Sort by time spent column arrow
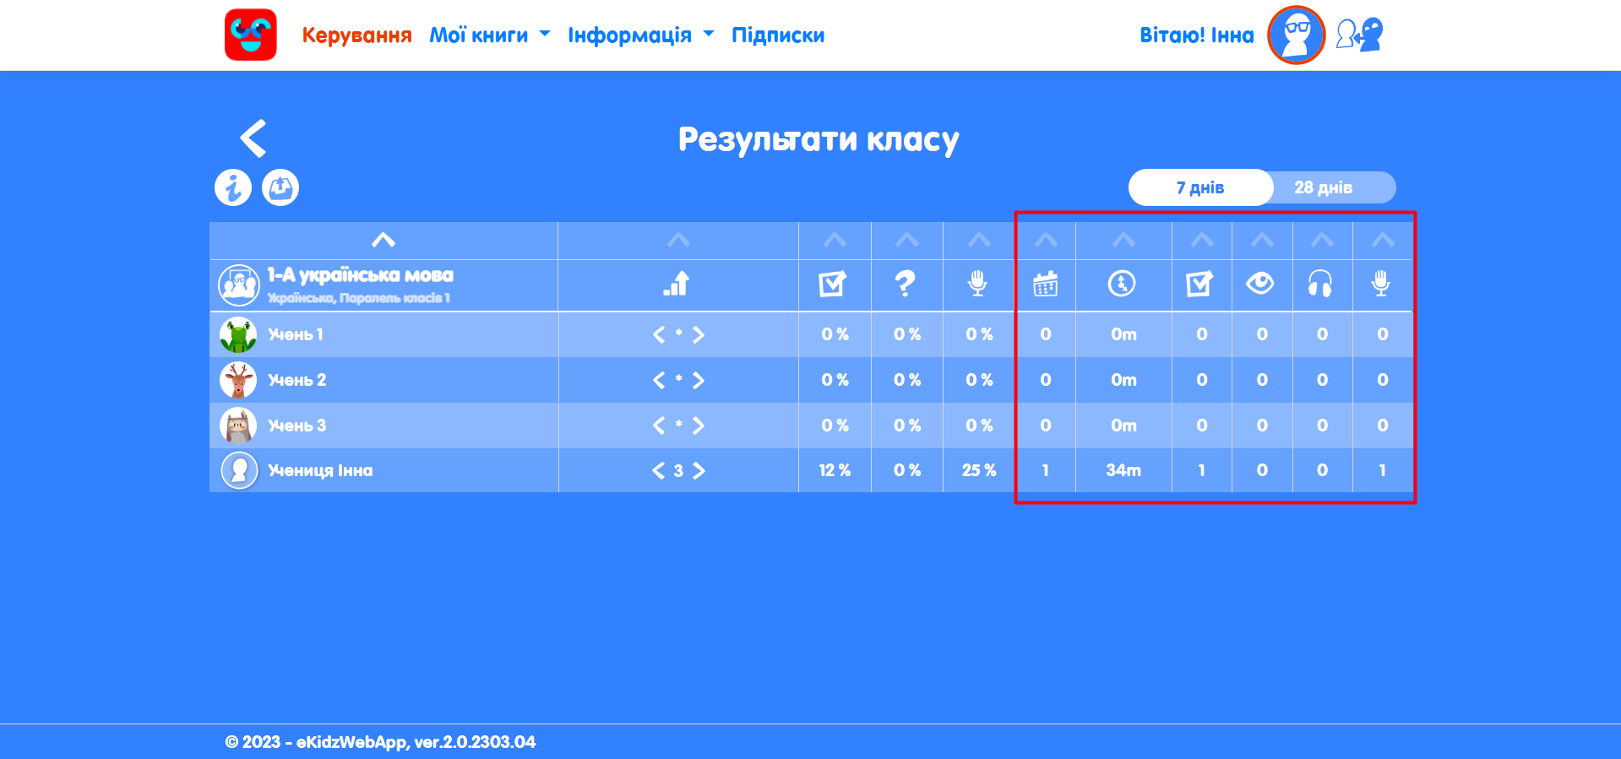 1123,240
